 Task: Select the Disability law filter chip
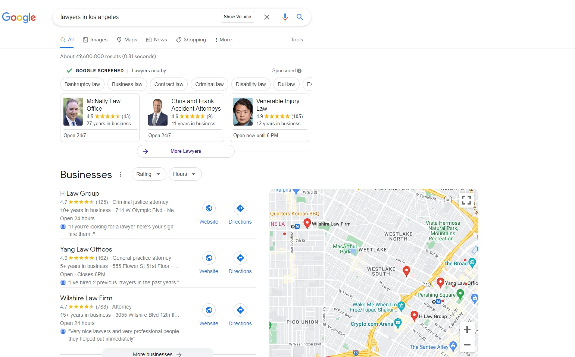tap(251, 85)
